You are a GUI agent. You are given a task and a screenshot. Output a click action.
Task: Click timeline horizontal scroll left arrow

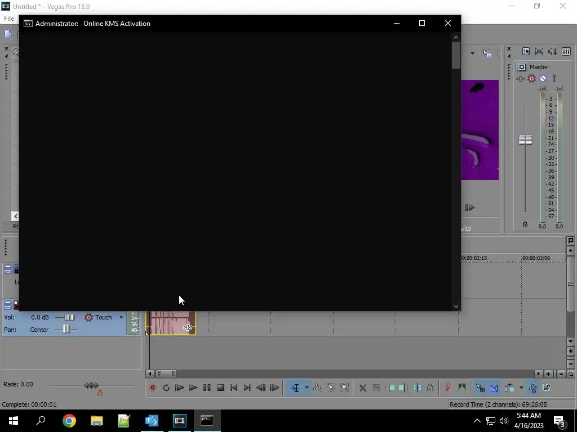pos(149,374)
